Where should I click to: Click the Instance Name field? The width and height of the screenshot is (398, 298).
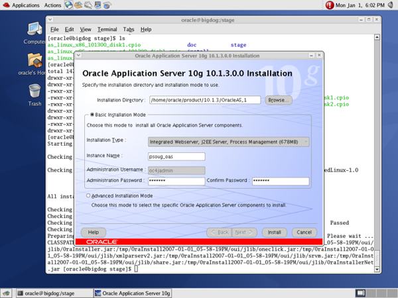click(176, 156)
